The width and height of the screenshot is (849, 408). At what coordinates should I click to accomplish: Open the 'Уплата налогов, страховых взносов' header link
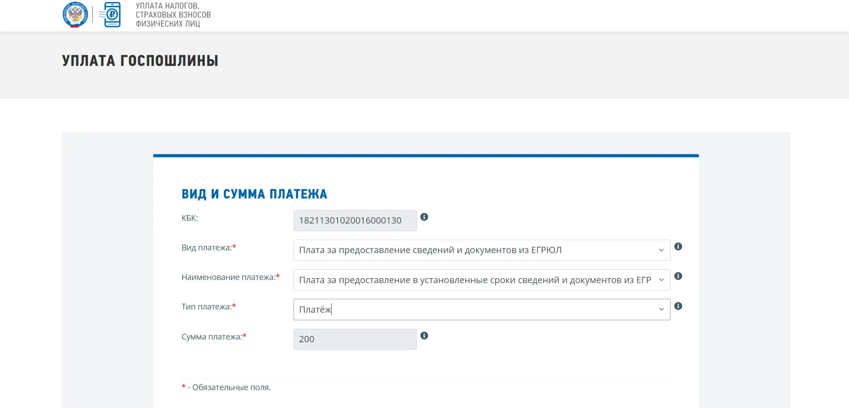click(173, 14)
